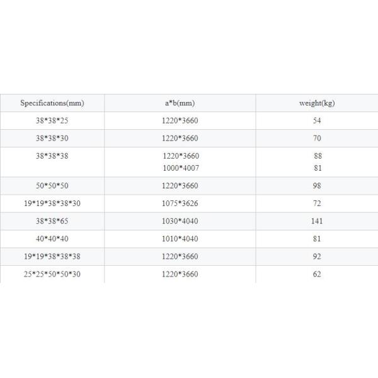Select the weight value 98
The height and width of the screenshot is (378, 378).
[x=316, y=186]
